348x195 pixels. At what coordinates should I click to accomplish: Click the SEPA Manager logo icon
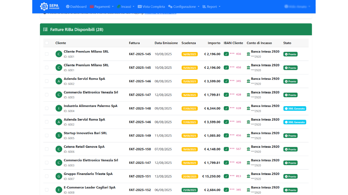[44, 6]
